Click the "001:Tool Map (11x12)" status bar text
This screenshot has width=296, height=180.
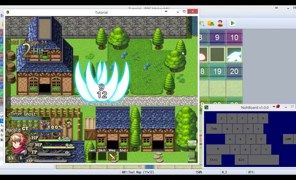point(138,172)
